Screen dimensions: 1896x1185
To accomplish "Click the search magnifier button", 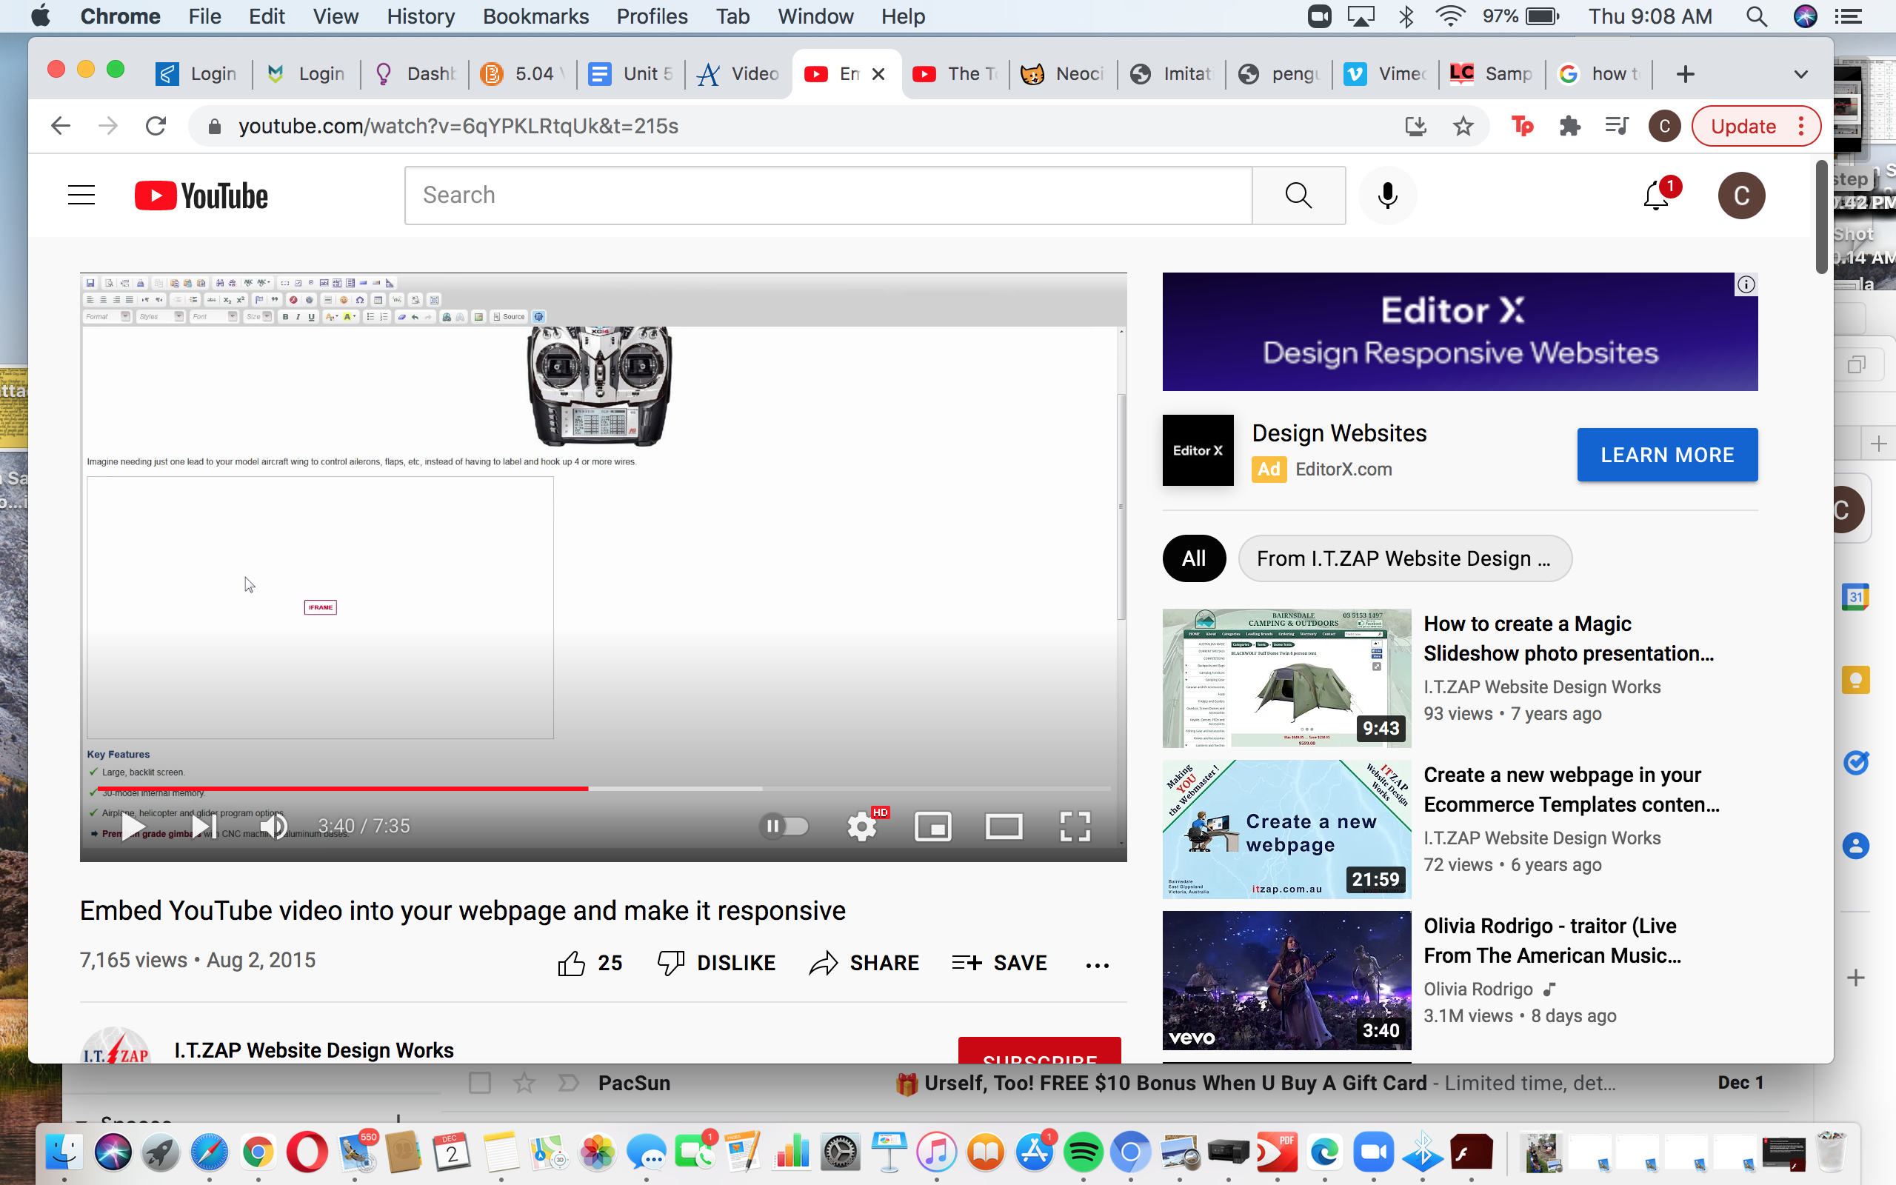I will [x=1298, y=195].
